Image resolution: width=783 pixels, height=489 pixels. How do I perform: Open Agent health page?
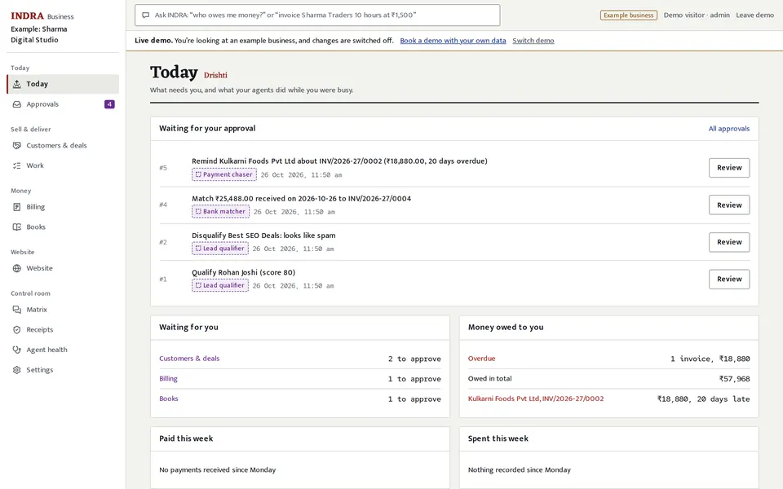pos(63,350)
